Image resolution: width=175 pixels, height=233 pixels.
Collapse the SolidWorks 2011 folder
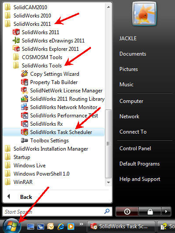click(28, 24)
